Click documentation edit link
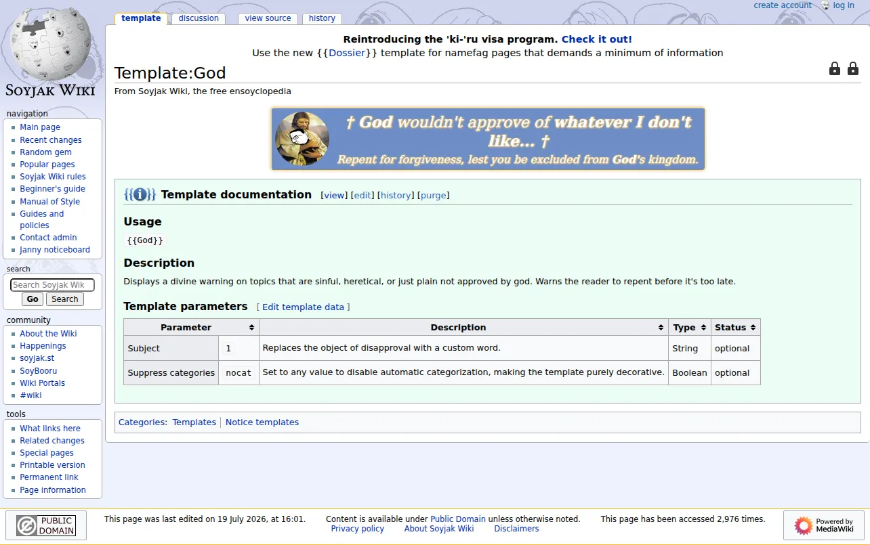Screen dimensions: 870x545 coord(362,196)
